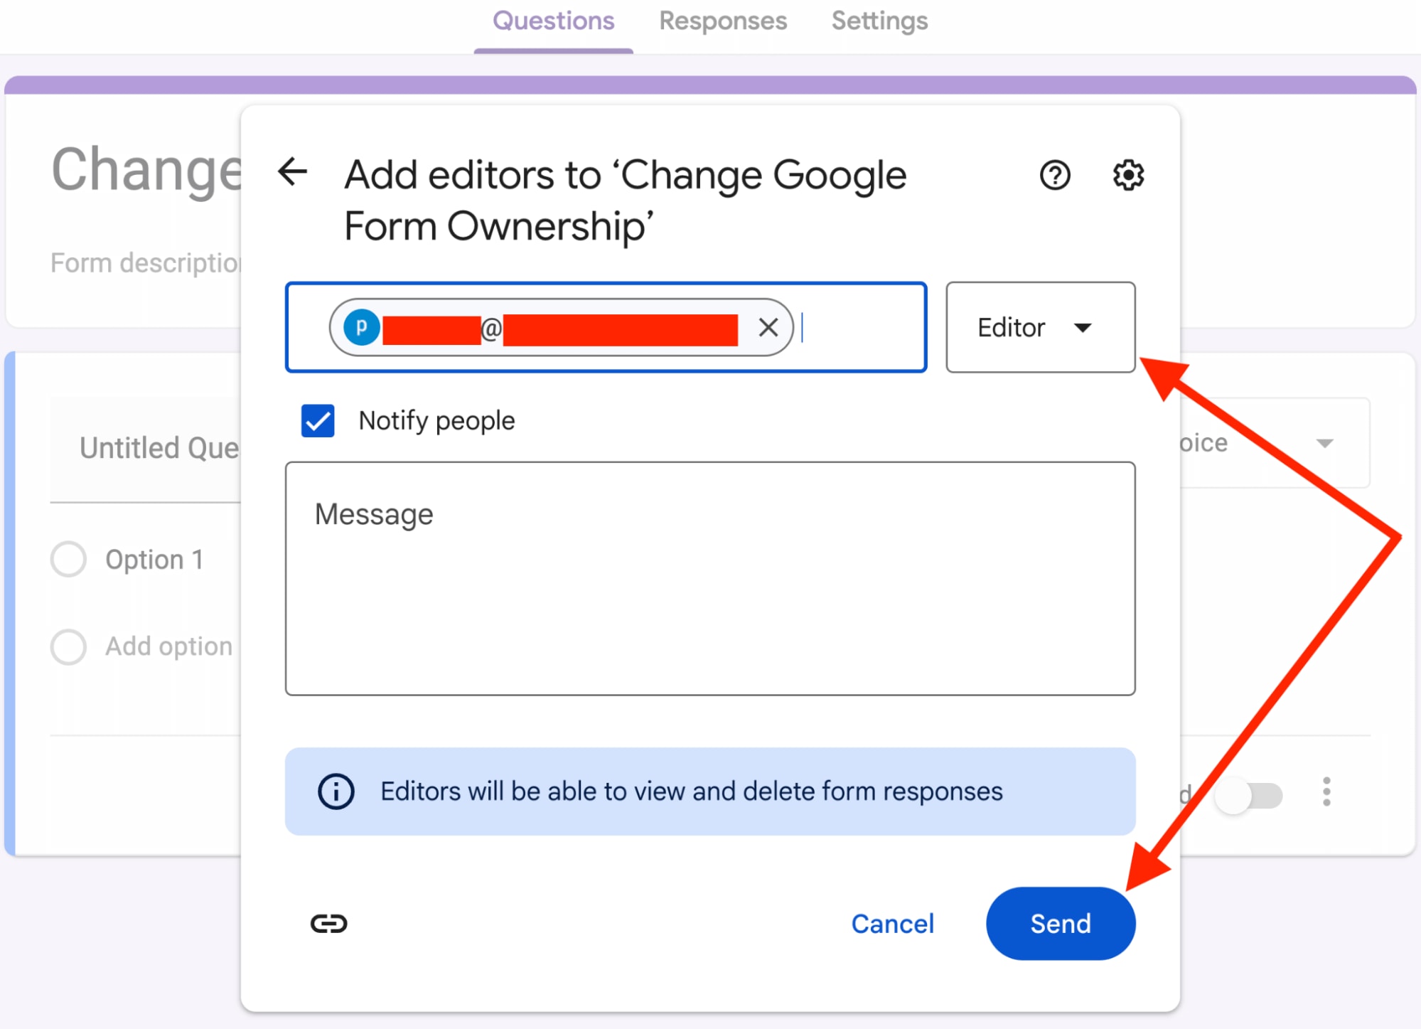Switch to the Responses tab

pyautogui.click(x=722, y=21)
